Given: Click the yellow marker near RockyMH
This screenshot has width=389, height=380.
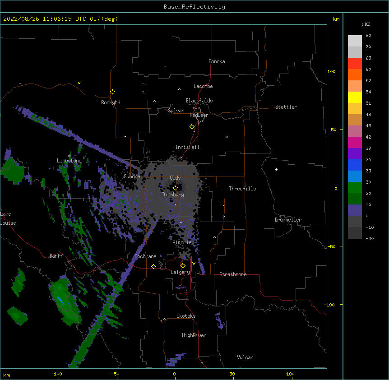Looking at the screenshot, I should tap(113, 92).
